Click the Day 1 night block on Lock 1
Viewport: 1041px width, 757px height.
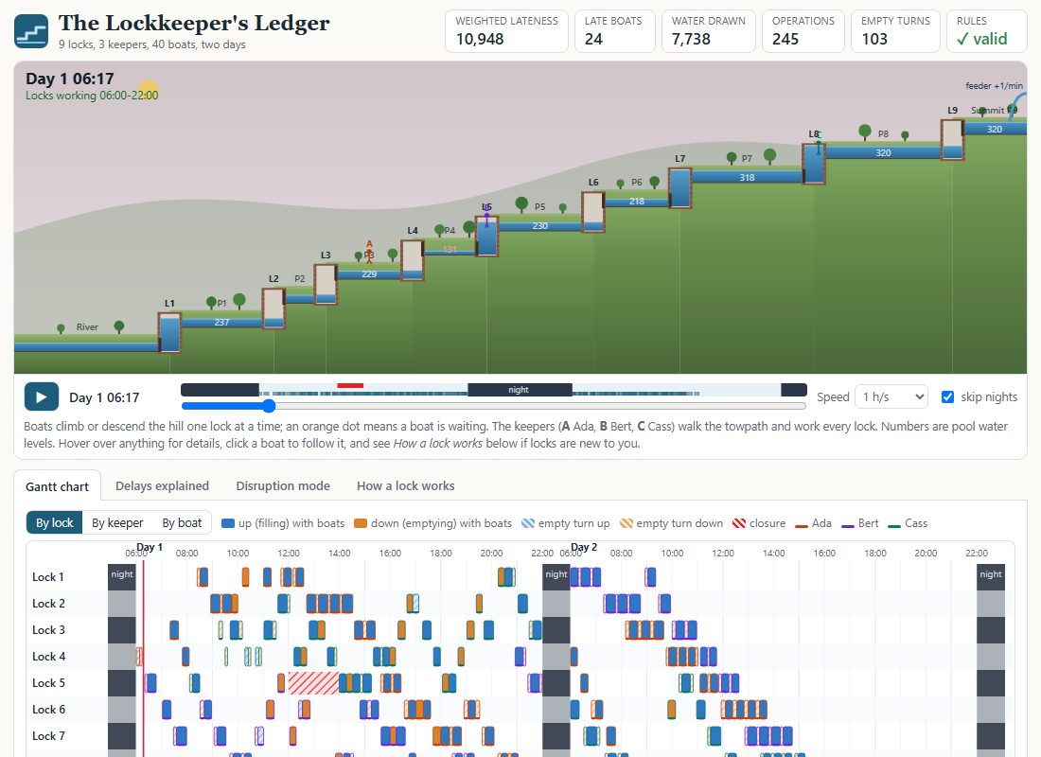click(x=122, y=576)
